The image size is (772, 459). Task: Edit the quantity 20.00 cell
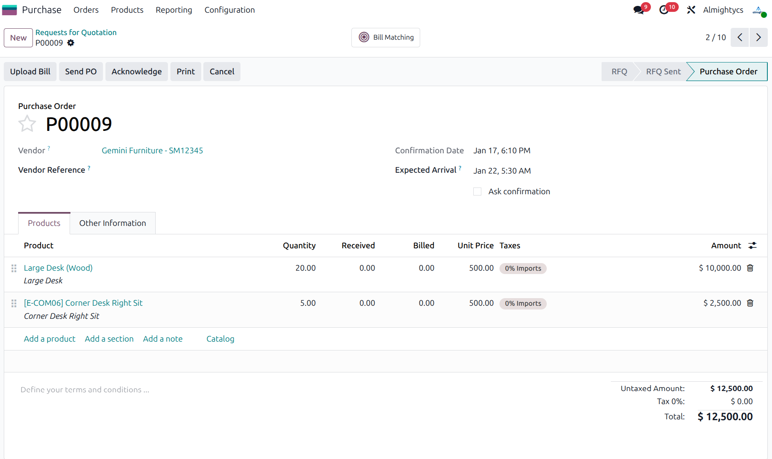305,268
